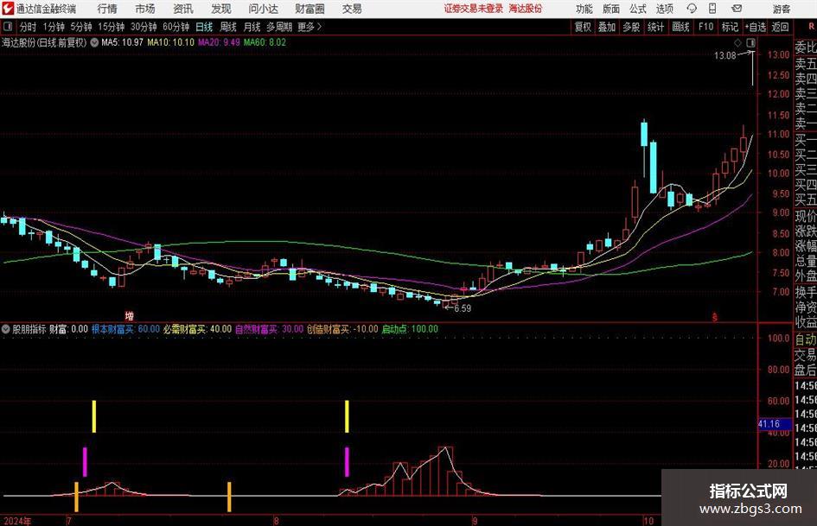Screen dimensions: 817x526
Task: Click the F10 company info button
Action: pyautogui.click(x=705, y=27)
